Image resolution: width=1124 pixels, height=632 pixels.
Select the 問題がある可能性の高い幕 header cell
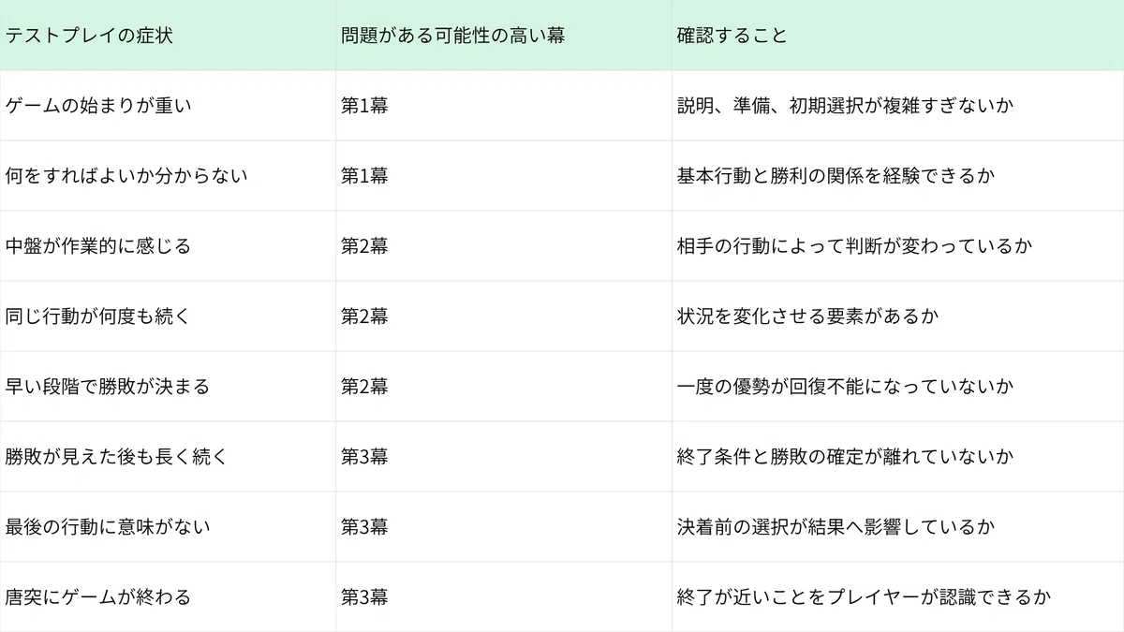click(503, 35)
